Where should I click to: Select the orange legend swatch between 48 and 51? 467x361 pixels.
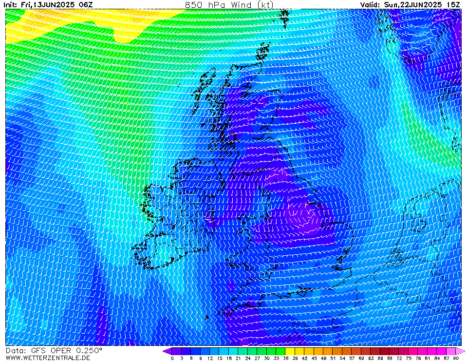pyautogui.click(x=328, y=351)
